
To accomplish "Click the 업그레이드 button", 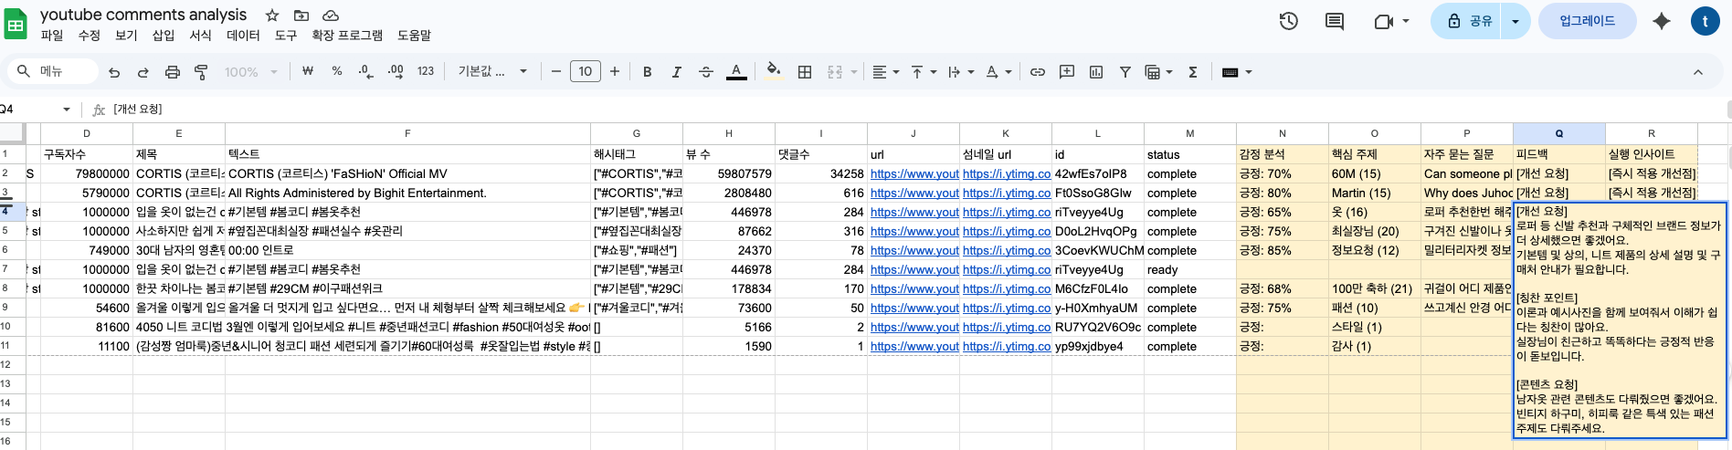I will [x=1587, y=21].
